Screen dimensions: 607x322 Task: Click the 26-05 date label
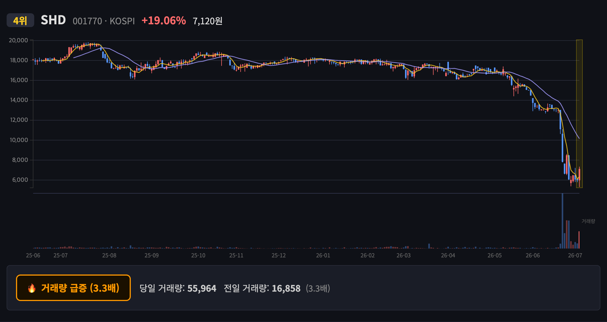(x=495, y=255)
